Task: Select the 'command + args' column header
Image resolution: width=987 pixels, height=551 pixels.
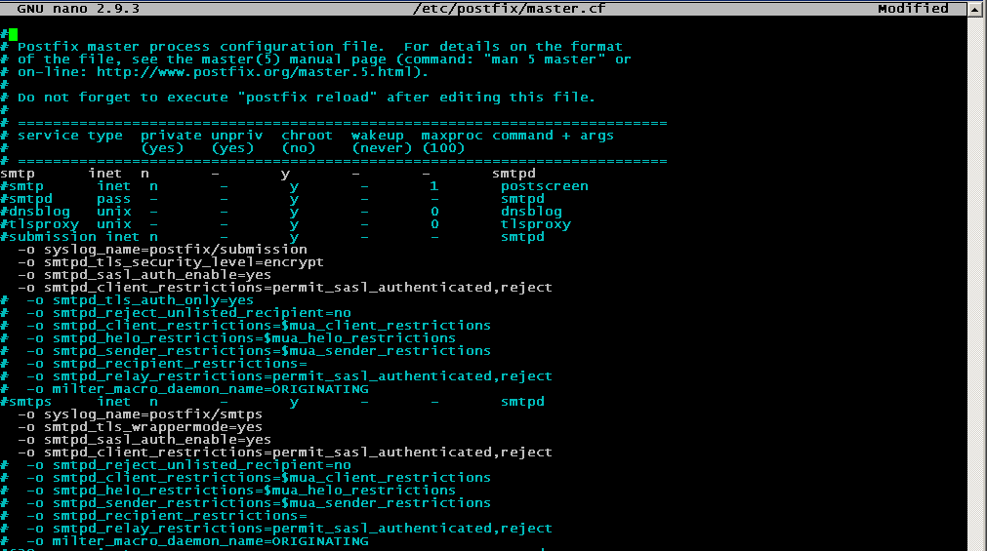Action: (553, 136)
